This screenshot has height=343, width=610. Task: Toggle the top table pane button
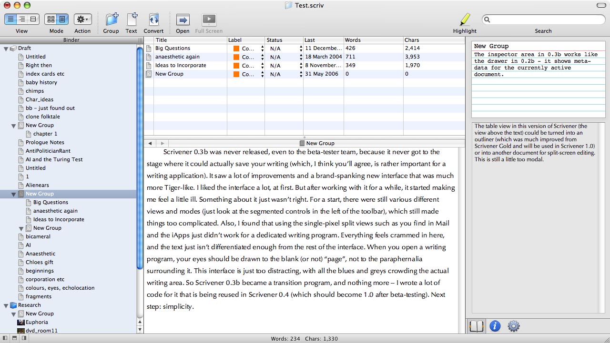(15, 338)
